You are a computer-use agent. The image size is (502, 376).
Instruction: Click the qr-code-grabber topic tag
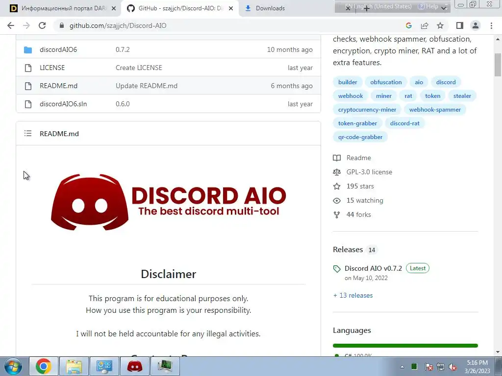[x=360, y=137]
